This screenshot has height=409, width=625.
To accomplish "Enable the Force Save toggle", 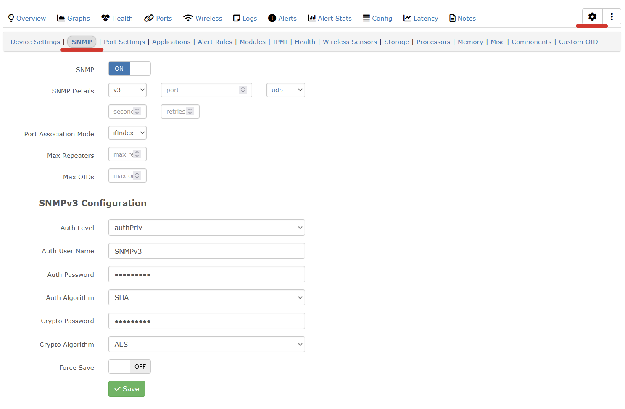I will [x=129, y=367].
